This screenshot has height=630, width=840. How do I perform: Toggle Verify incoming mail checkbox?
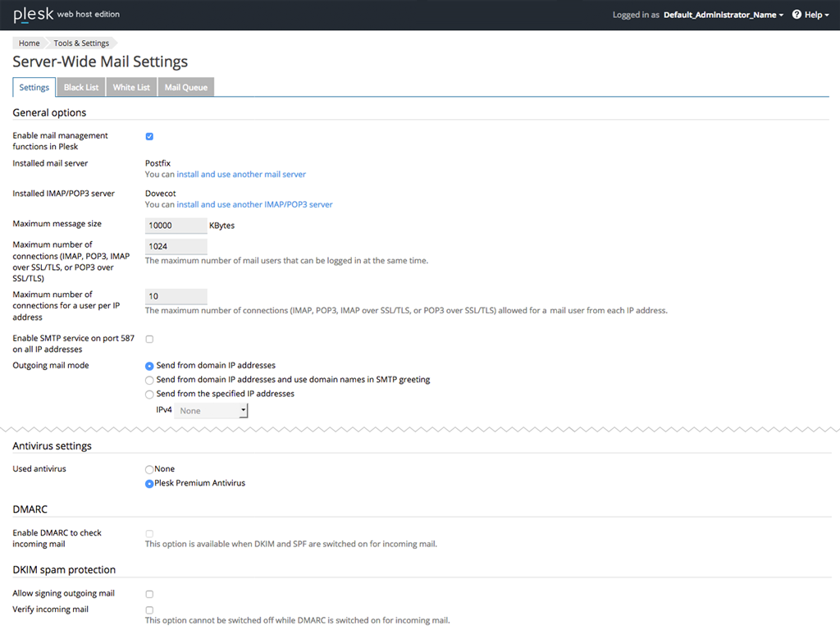click(x=149, y=610)
